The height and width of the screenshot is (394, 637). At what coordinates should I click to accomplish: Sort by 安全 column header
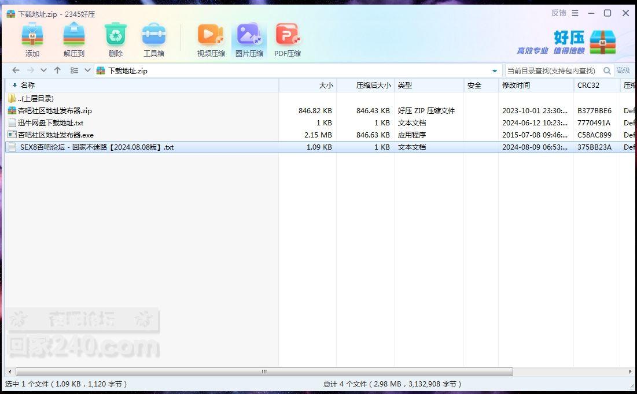[481, 85]
